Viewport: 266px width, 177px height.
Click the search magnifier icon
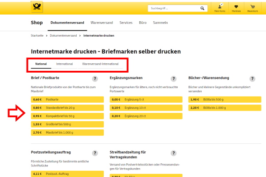tap(202, 8)
